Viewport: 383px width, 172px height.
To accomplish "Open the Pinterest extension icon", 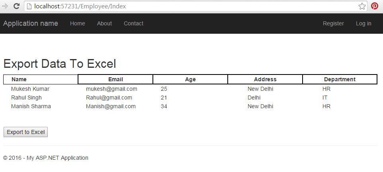I will pos(375,6).
